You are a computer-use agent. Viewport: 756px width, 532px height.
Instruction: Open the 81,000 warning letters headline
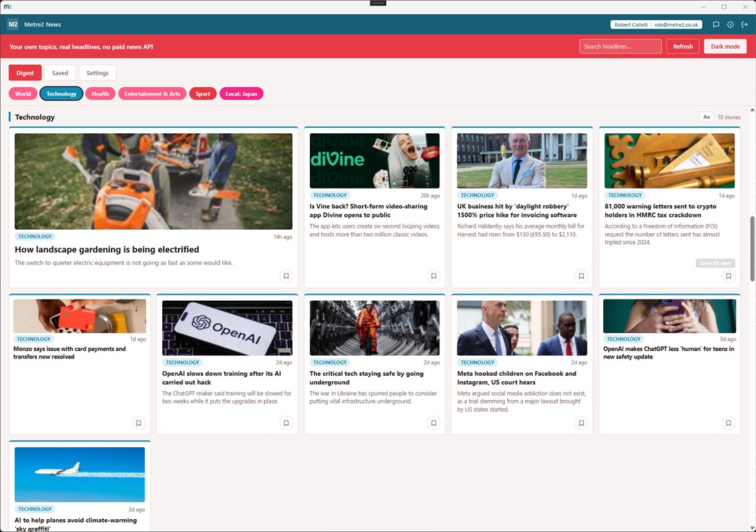pos(661,211)
